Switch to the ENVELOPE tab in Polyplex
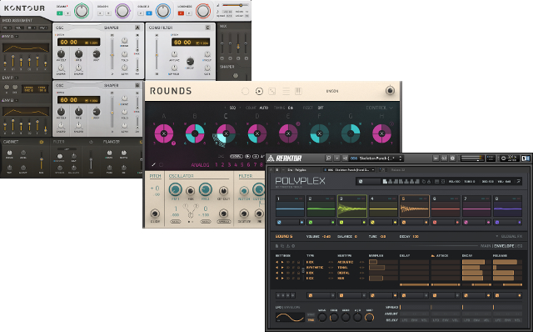Screen dimensions: 533x332 click(504, 246)
